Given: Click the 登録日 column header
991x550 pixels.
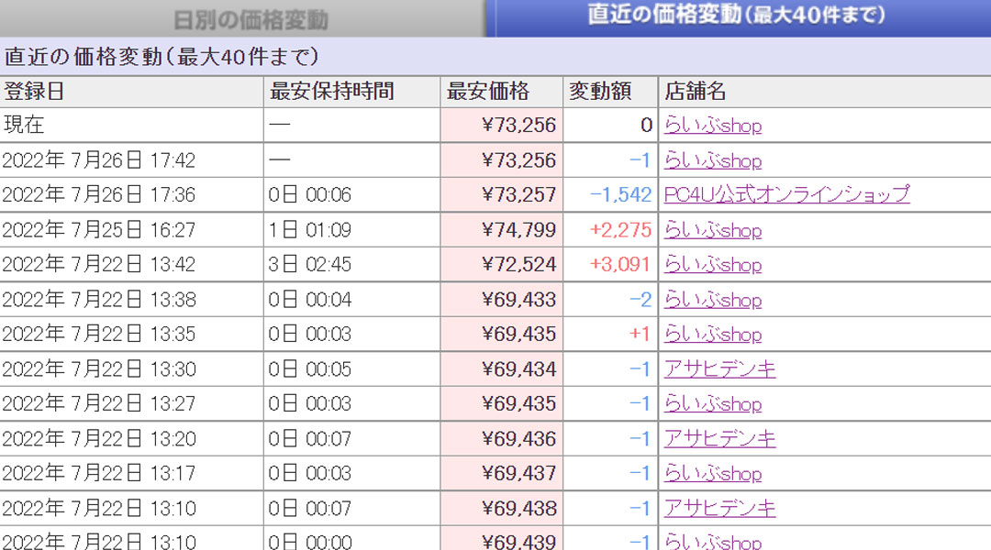Looking at the screenshot, I should [131, 92].
